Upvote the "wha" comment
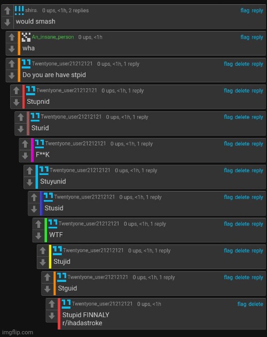The image size is (267, 337). [12, 37]
